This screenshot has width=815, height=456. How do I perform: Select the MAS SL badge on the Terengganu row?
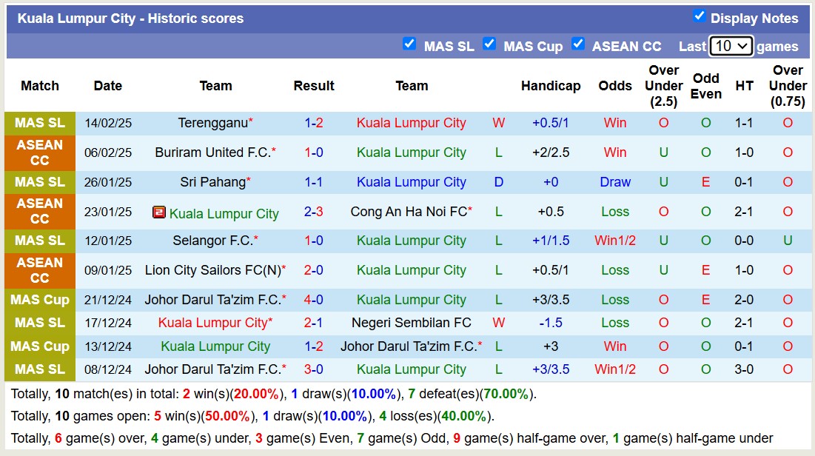(x=39, y=123)
